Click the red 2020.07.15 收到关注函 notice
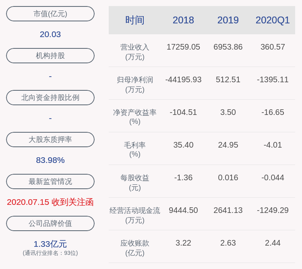 click(x=50, y=202)
